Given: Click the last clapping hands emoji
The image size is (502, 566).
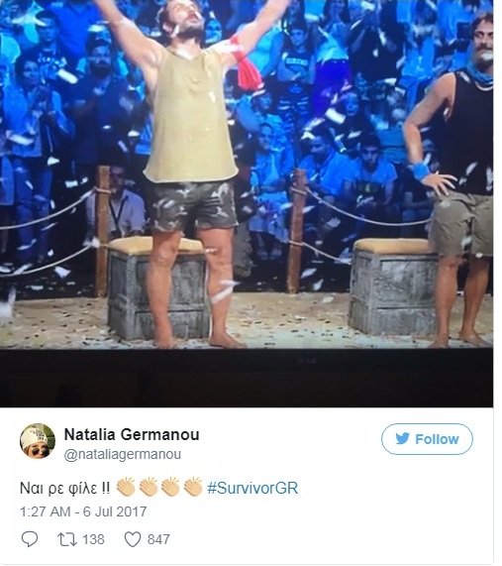Looking at the screenshot, I should click(193, 488).
